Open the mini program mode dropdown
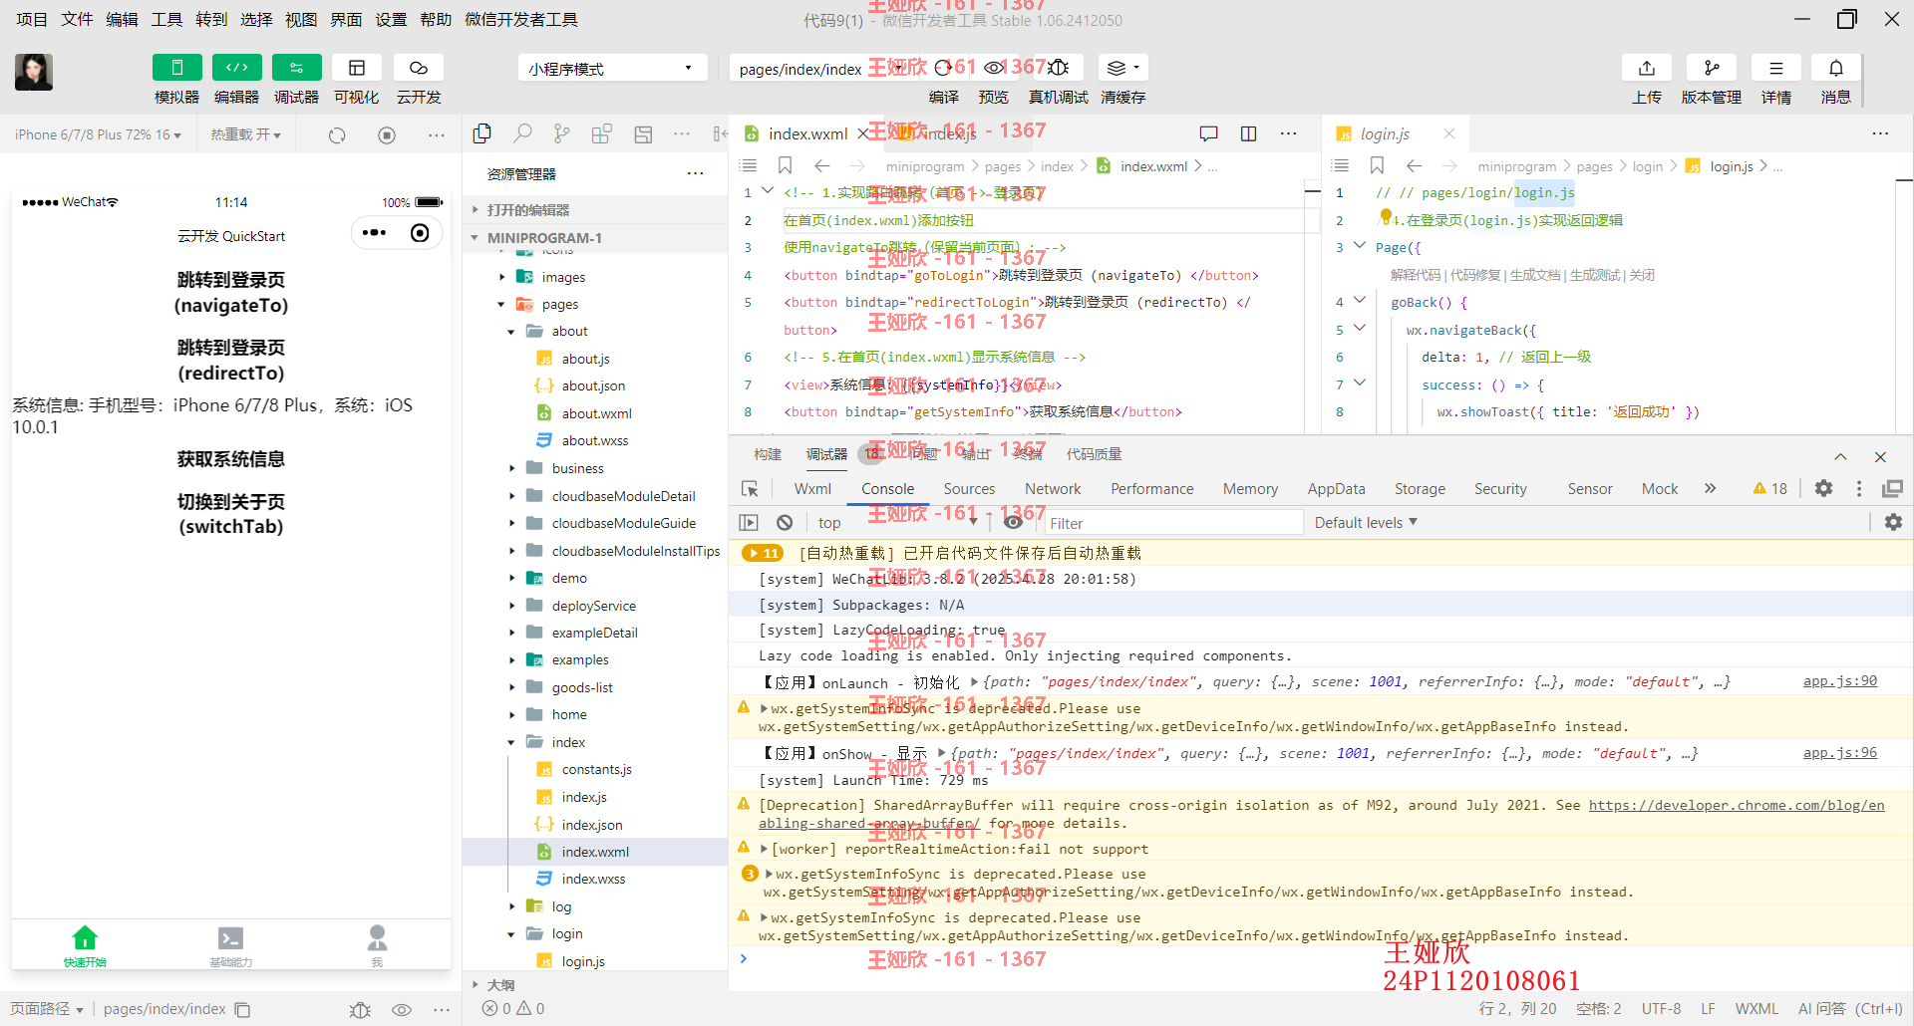1914x1026 pixels. (612, 69)
